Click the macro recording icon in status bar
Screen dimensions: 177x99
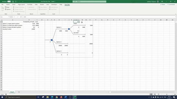tap(6, 94)
